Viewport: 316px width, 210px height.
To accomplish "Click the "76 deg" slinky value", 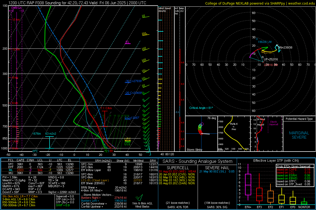I will point(212,118).
